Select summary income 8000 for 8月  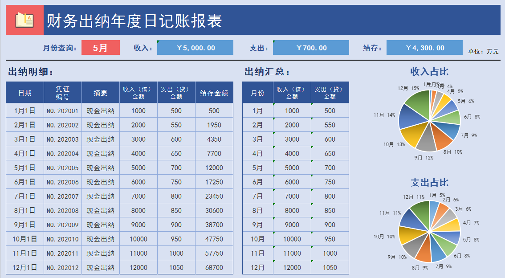[292, 210]
